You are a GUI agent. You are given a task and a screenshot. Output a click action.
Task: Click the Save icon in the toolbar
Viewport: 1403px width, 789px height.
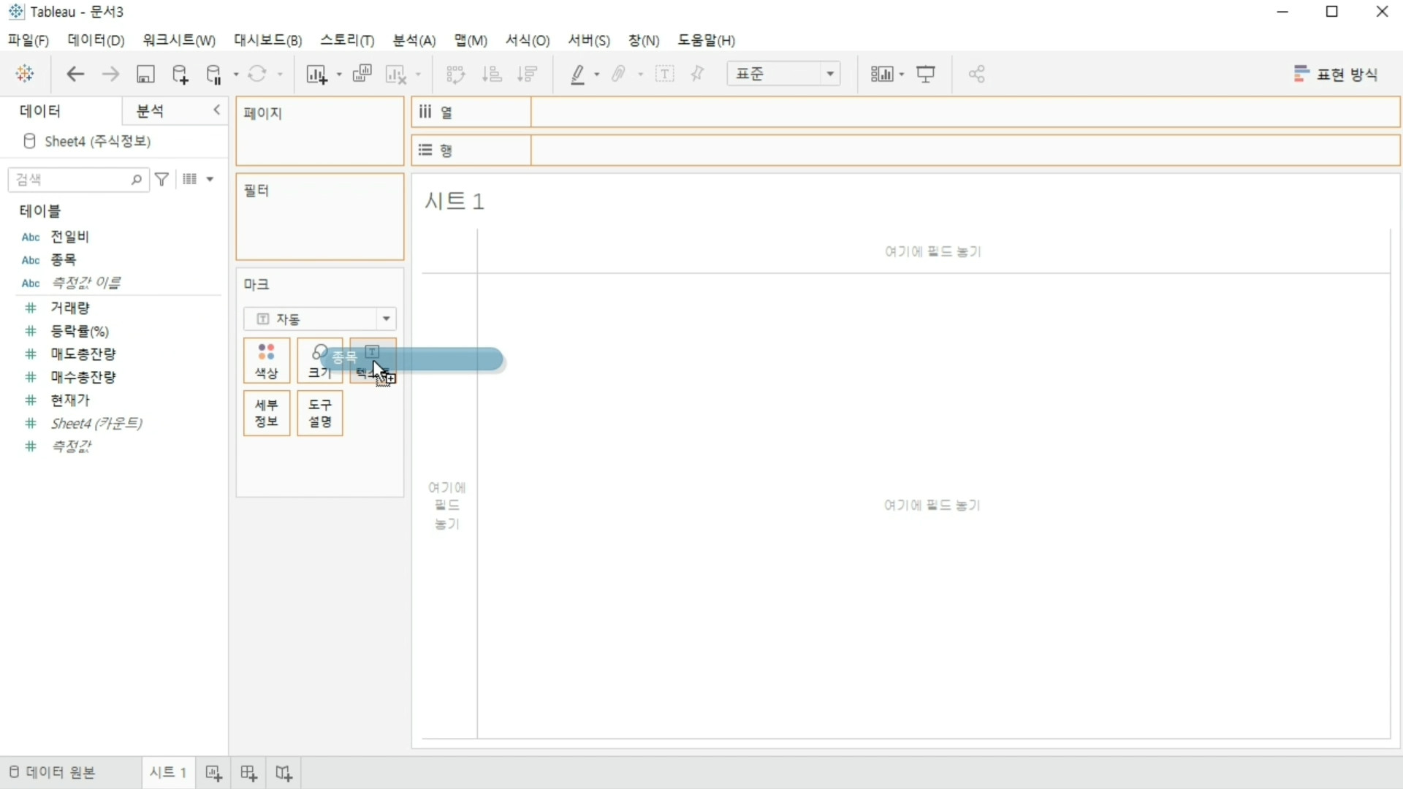[145, 74]
